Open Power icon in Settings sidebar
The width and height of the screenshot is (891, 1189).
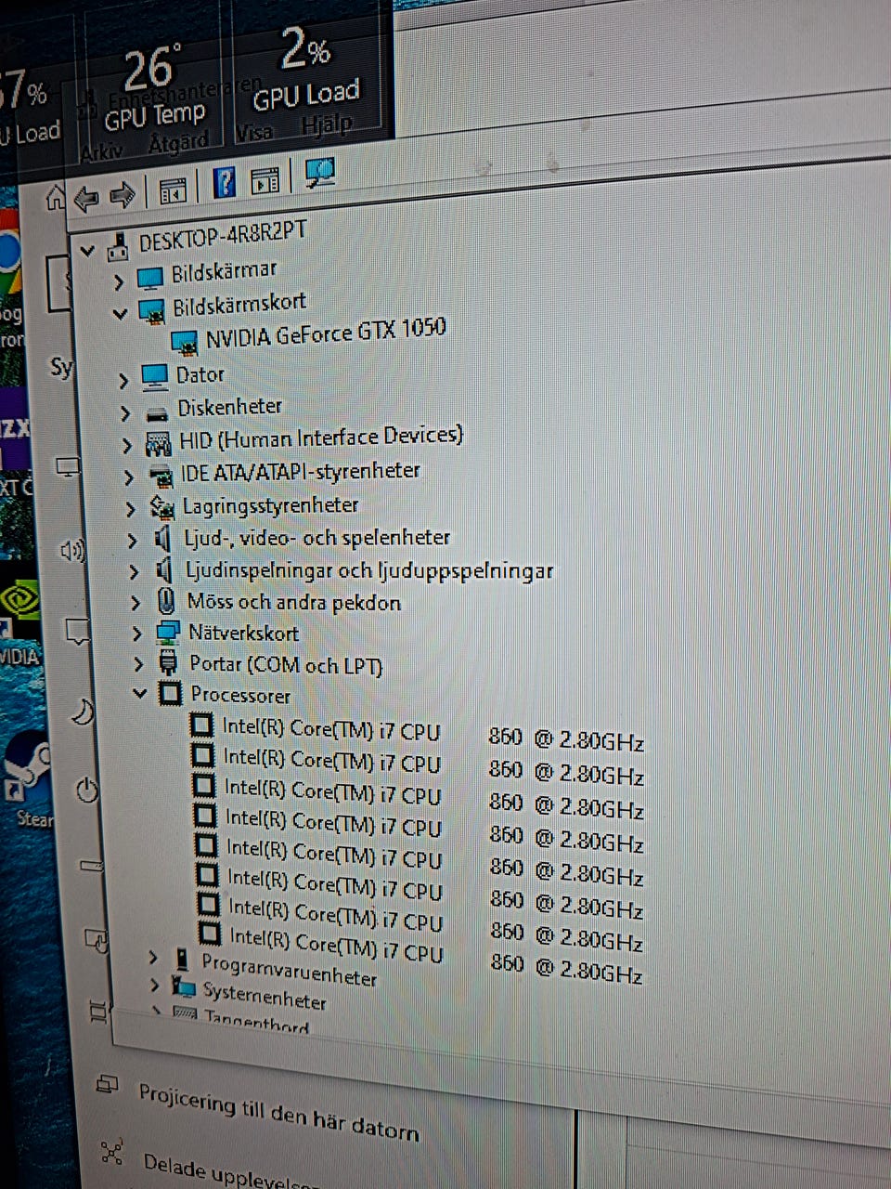click(x=86, y=790)
